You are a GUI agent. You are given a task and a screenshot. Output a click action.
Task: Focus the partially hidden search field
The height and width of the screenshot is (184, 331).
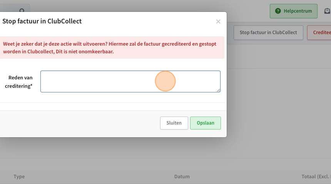[15, 8]
